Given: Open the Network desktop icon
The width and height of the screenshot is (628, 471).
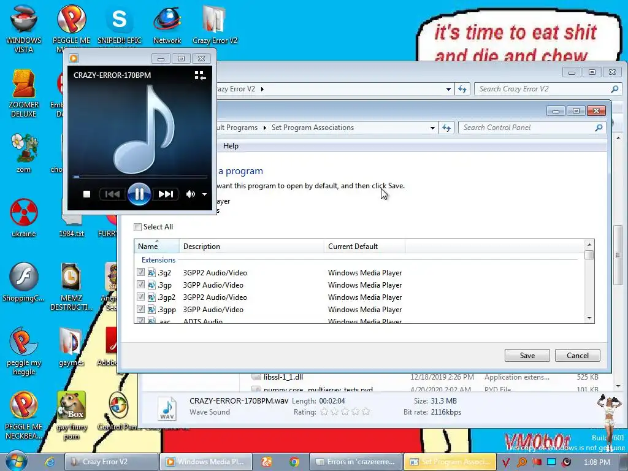Looking at the screenshot, I should click(x=167, y=25).
